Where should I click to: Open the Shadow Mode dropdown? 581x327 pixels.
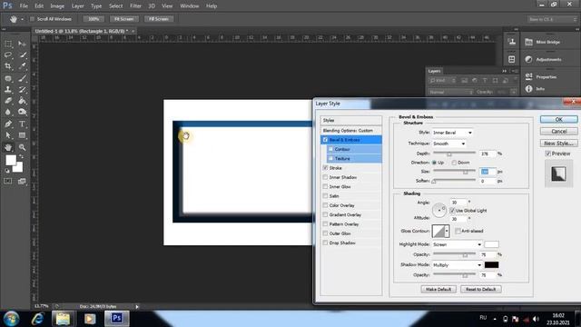tap(458, 265)
